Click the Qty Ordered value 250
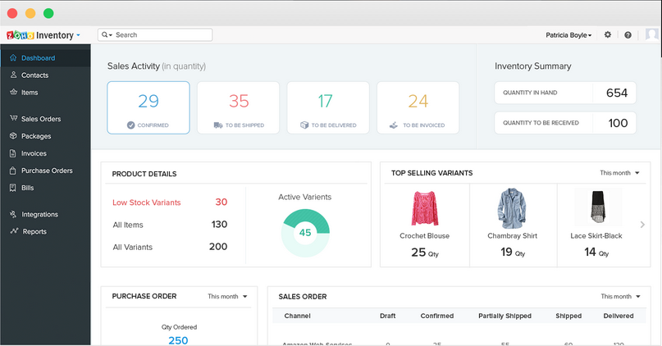The height and width of the screenshot is (346, 662). click(178, 340)
